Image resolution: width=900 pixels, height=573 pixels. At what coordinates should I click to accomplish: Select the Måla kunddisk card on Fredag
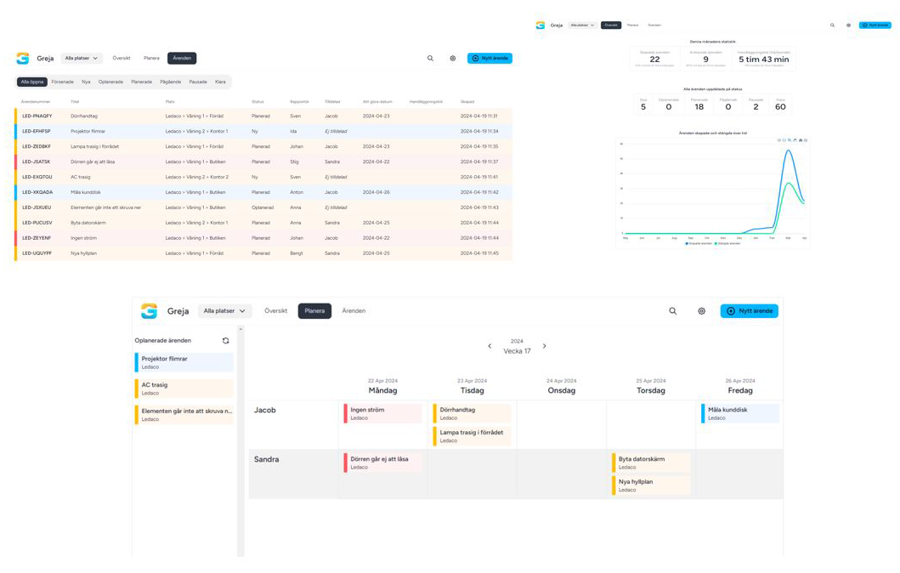pos(739,413)
